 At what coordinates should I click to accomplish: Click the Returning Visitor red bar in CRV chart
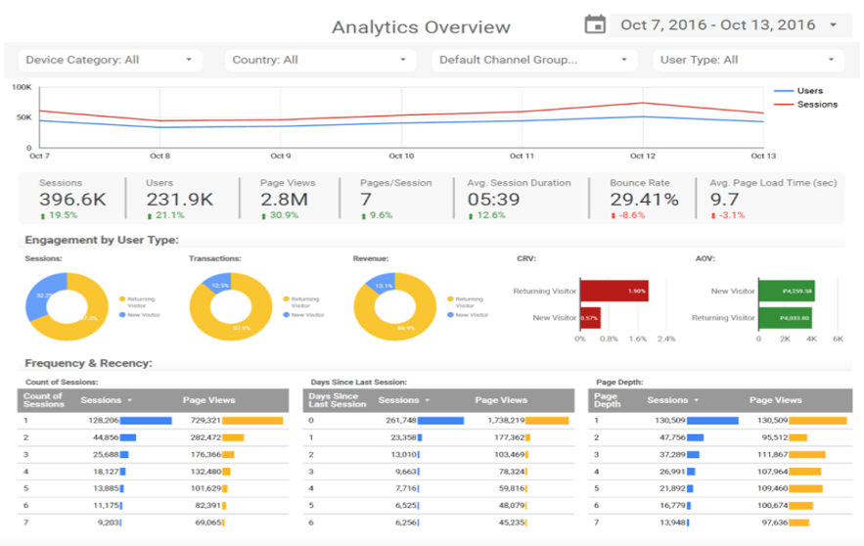[614, 291]
